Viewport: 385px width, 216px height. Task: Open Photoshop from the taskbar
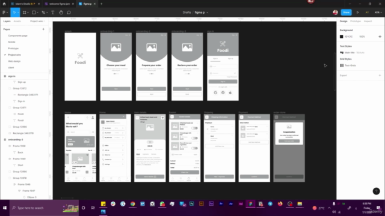point(191,204)
